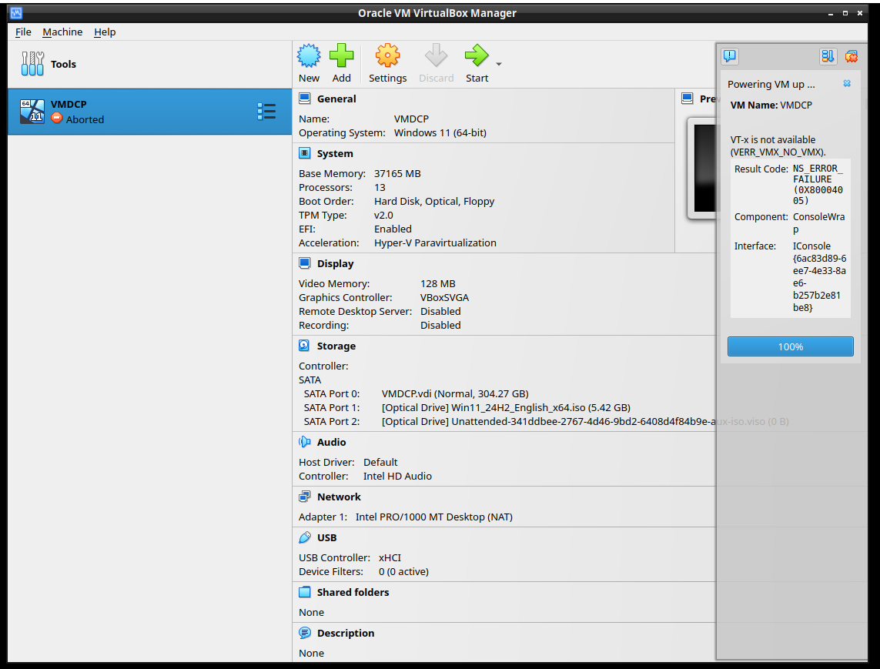Click the Storage section header link

[x=336, y=346]
